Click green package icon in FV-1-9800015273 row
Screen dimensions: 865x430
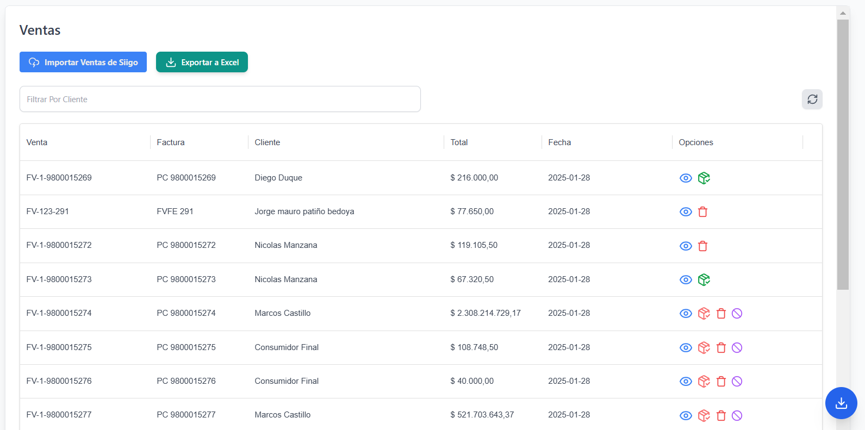click(x=704, y=280)
